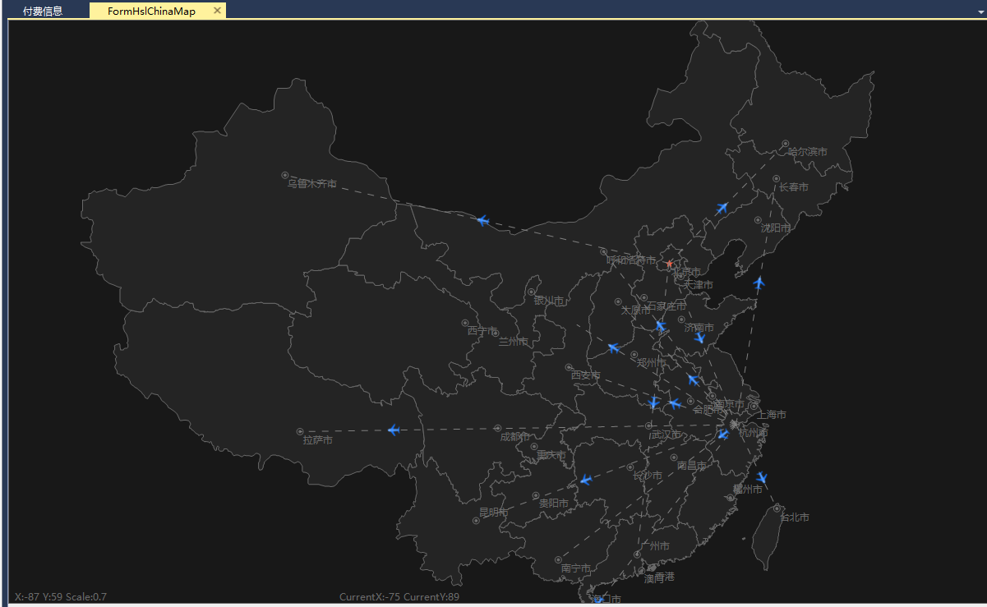The image size is (987, 607).
Task: Click the airplane icon next to Lhasa (拉萨市)
Action: coord(393,430)
